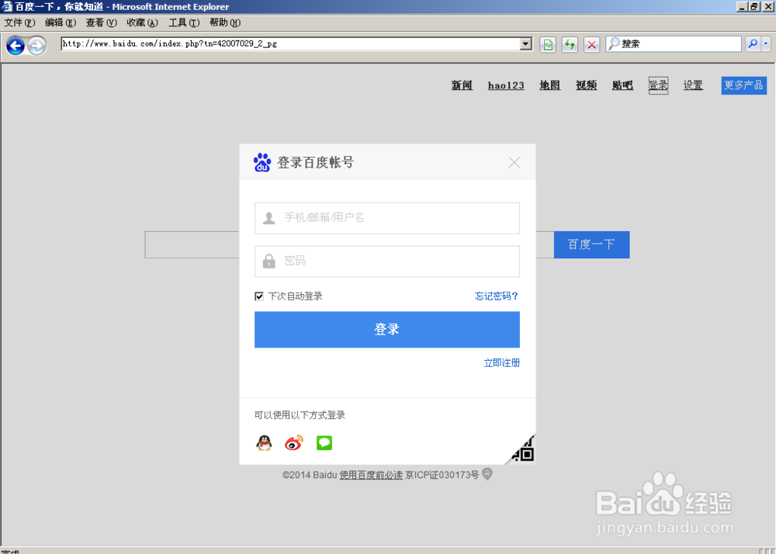Visit the hao123 link
776x554 pixels.
click(x=506, y=85)
